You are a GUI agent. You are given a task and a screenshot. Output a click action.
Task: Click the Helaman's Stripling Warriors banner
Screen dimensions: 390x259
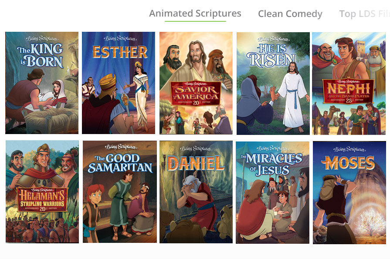pyautogui.click(x=42, y=200)
